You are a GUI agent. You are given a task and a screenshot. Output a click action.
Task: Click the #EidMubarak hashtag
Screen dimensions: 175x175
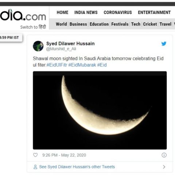[82, 65]
